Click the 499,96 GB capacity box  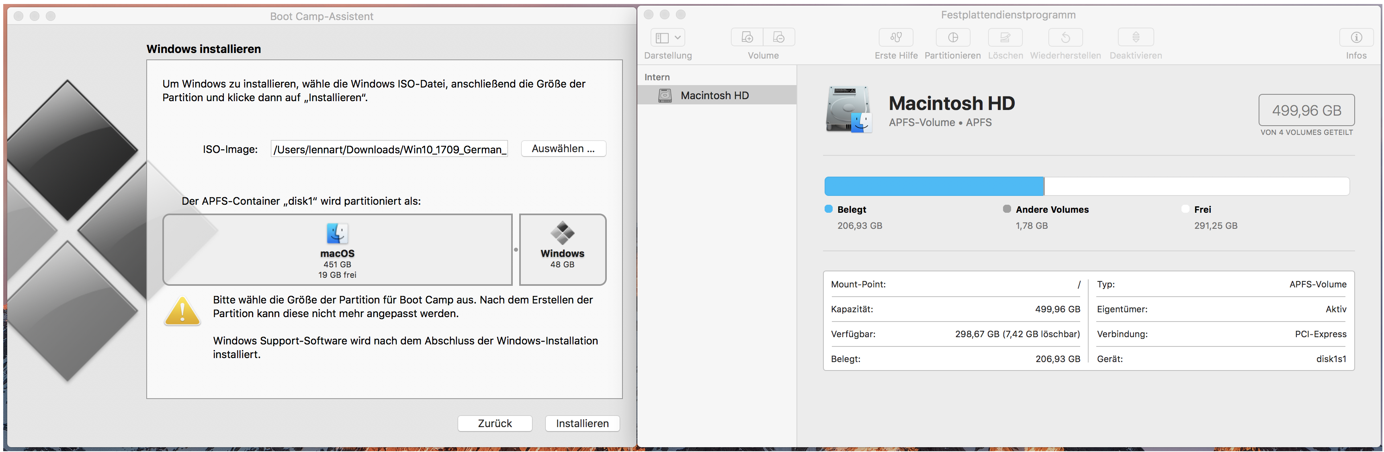pos(1306,110)
